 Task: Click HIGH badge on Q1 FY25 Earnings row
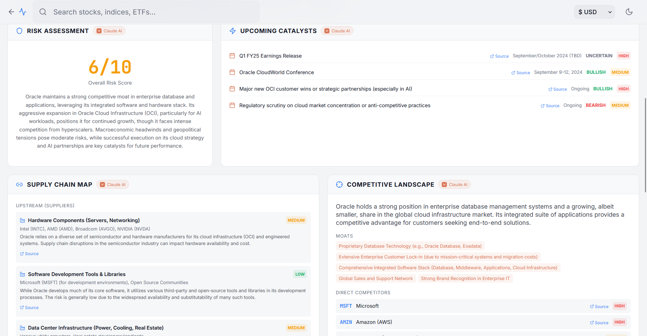pyautogui.click(x=623, y=56)
